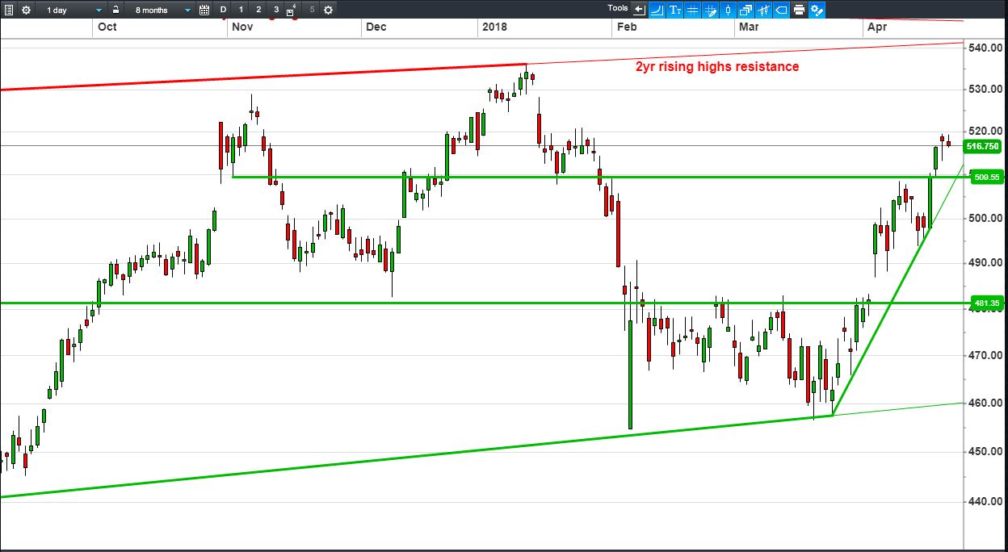Open presets settings gear after preset 5
1008x552 pixels.
click(x=328, y=10)
